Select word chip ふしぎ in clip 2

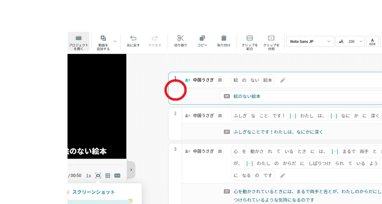240,116
